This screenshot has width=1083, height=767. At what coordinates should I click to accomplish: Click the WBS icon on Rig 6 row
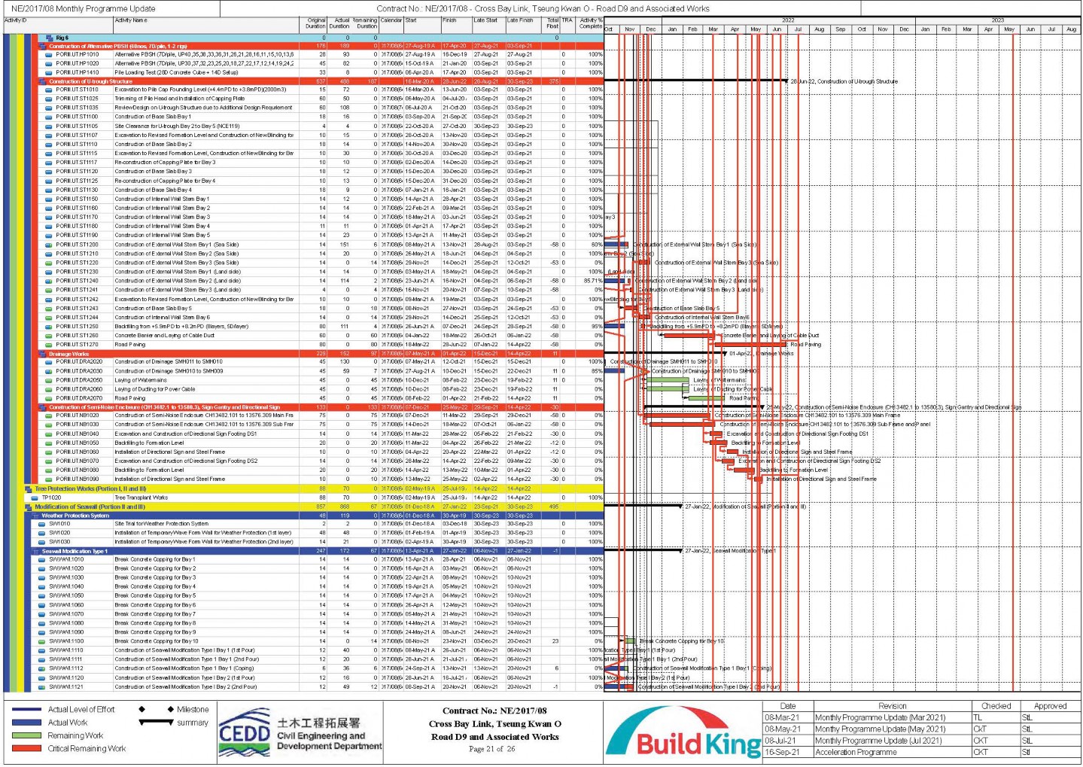pyautogui.click(x=50, y=38)
